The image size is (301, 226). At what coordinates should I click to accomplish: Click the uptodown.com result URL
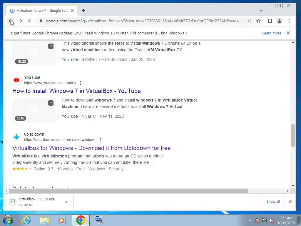click(x=59, y=140)
